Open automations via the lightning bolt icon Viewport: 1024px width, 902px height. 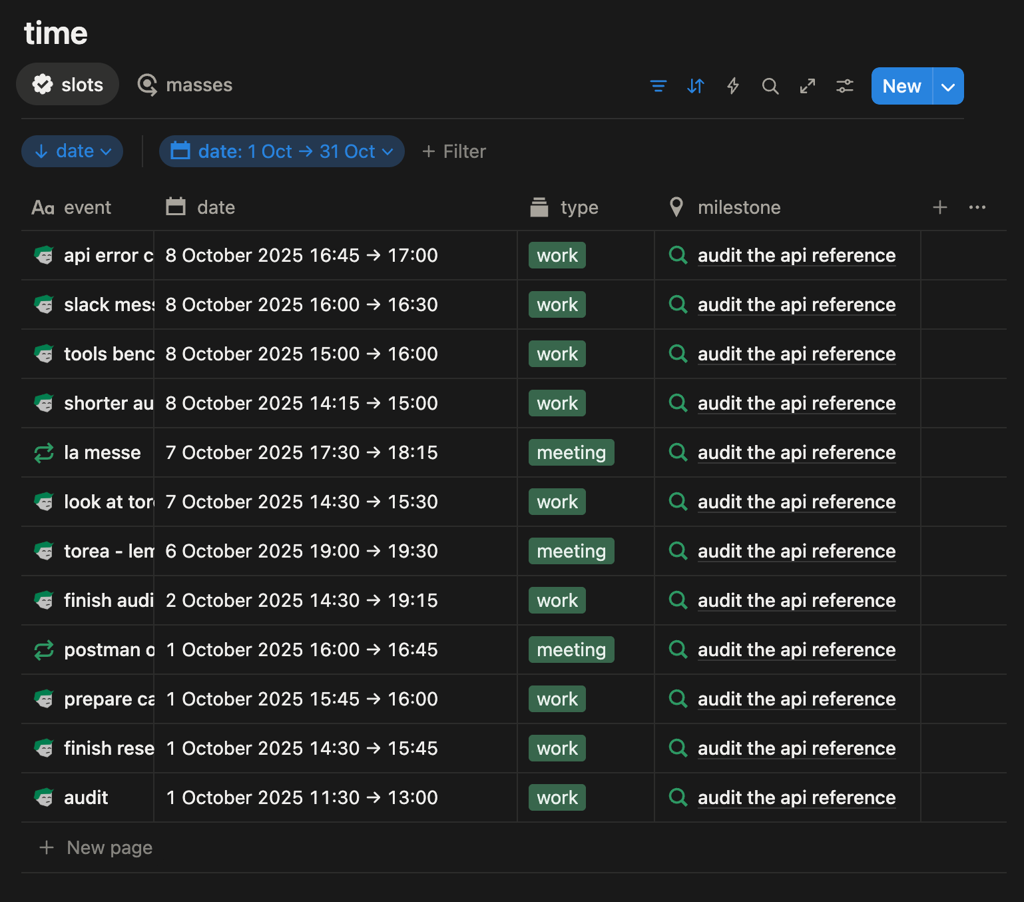click(732, 86)
